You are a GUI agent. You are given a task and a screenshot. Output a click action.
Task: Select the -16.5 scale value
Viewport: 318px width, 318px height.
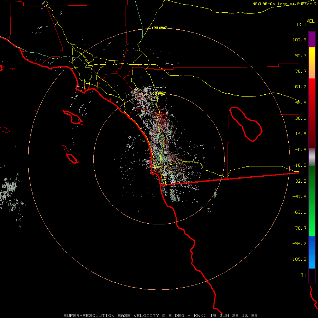click(299, 165)
